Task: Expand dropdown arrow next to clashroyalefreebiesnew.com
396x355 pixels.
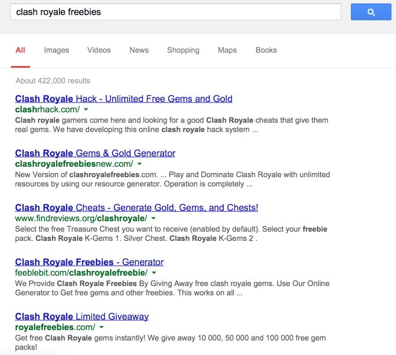Action: point(139,164)
